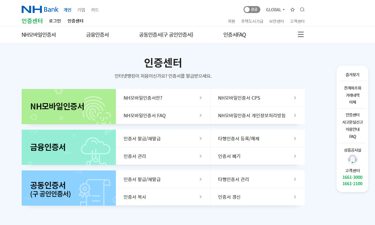
Task: Open the 로그인 link
Action: pos(55,21)
